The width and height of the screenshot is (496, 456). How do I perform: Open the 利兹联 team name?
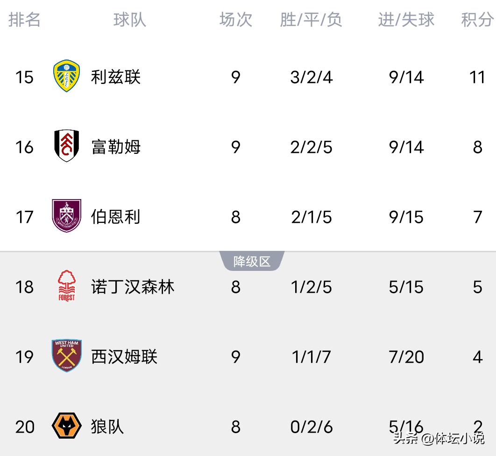point(116,77)
